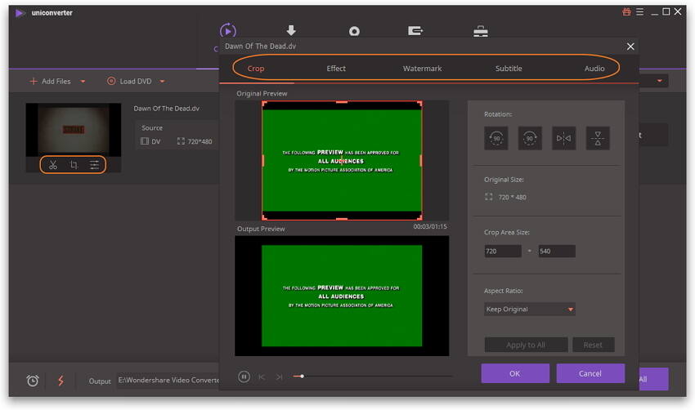The width and height of the screenshot is (695, 410).
Task: Click the crop area height field 540
Action: (x=557, y=251)
